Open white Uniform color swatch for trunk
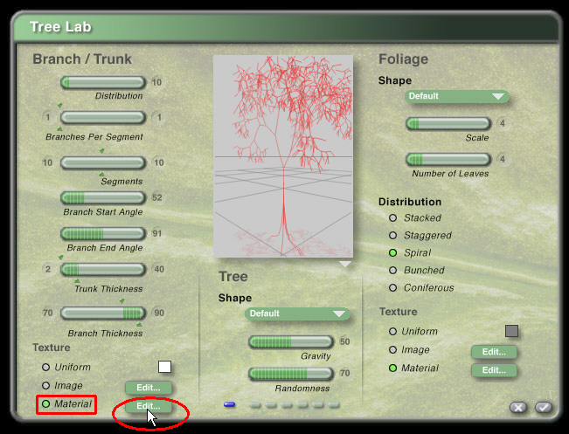The image size is (569, 434). coord(164,367)
